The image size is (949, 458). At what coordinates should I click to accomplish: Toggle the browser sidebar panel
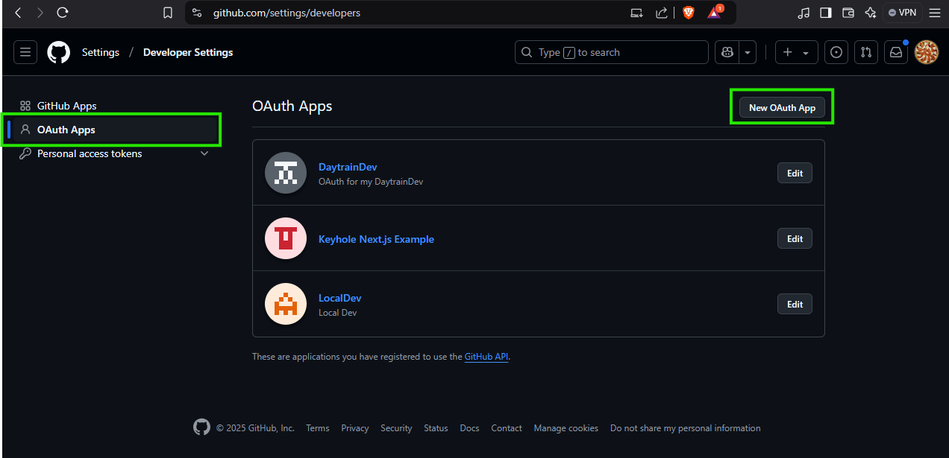tap(826, 13)
